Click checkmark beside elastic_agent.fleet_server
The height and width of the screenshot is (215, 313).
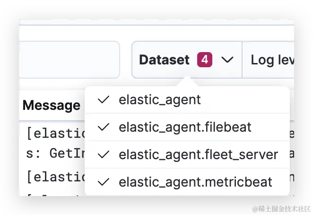pyautogui.click(x=103, y=154)
